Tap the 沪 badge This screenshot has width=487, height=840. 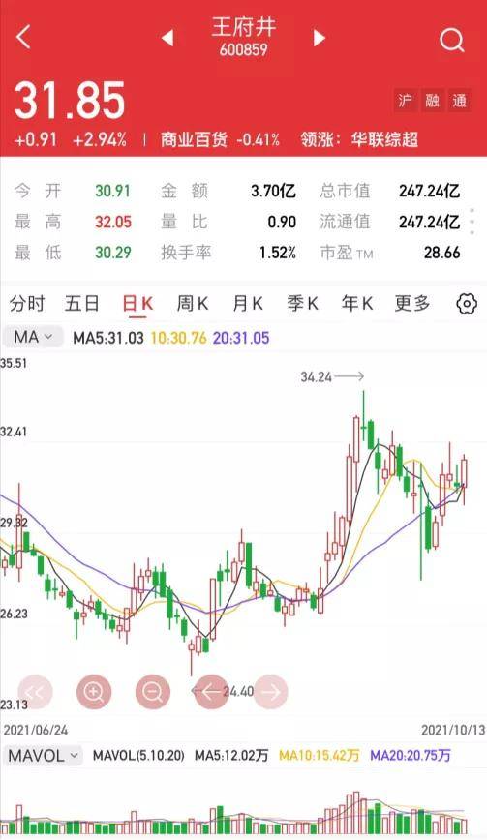point(406,101)
